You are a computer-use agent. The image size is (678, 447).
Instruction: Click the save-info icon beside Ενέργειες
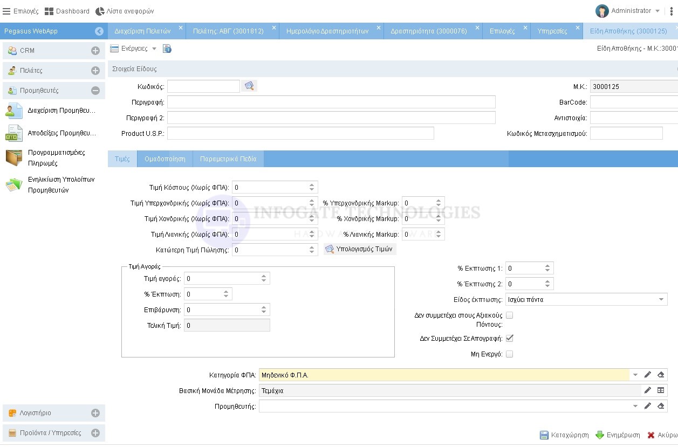coord(167,49)
